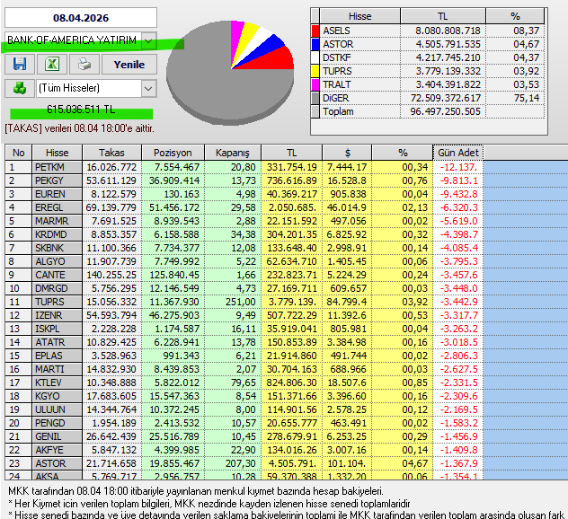This screenshot has height=519, width=568.
Task: Click the $ column header
Action: (x=347, y=153)
